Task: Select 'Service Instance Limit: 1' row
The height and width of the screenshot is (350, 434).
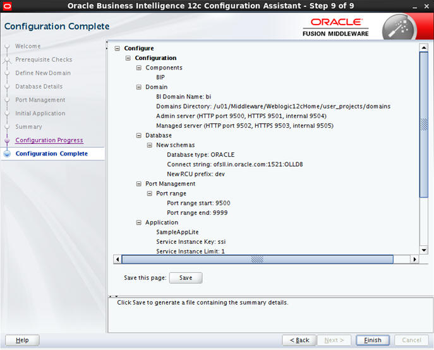Action: tap(190, 251)
